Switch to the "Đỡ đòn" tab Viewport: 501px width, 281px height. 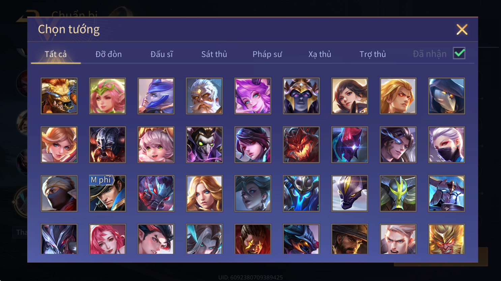(109, 54)
